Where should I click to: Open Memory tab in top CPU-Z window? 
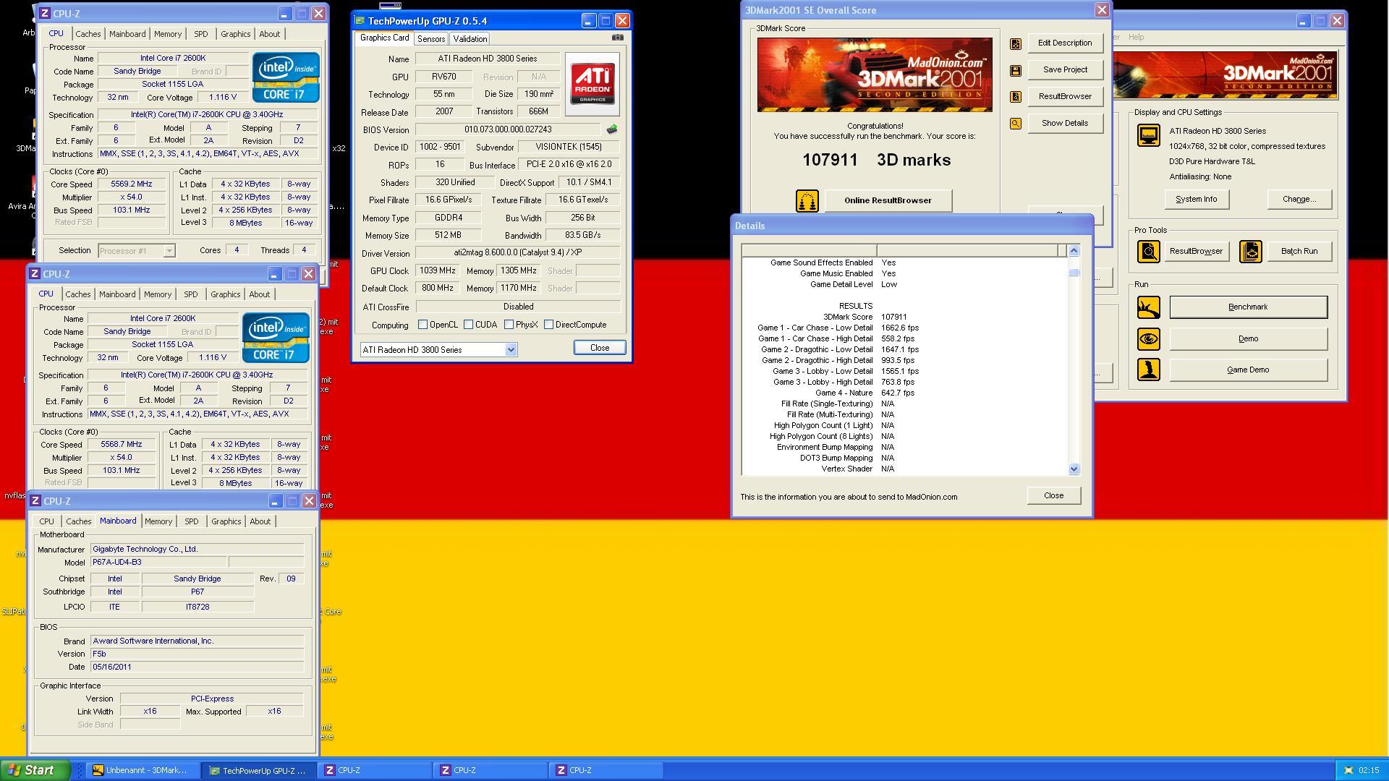point(168,34)
